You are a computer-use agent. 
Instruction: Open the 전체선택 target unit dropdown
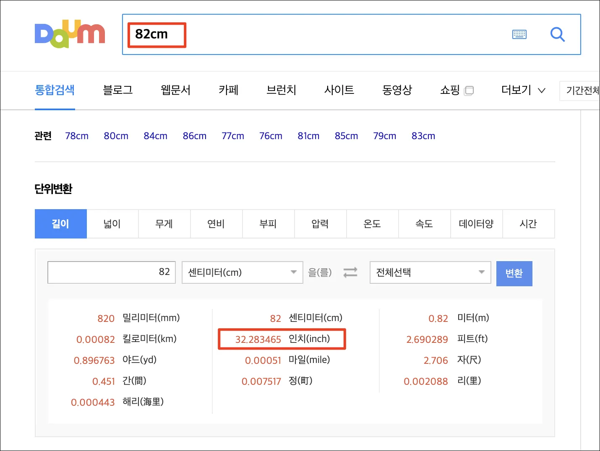[430, 272]
